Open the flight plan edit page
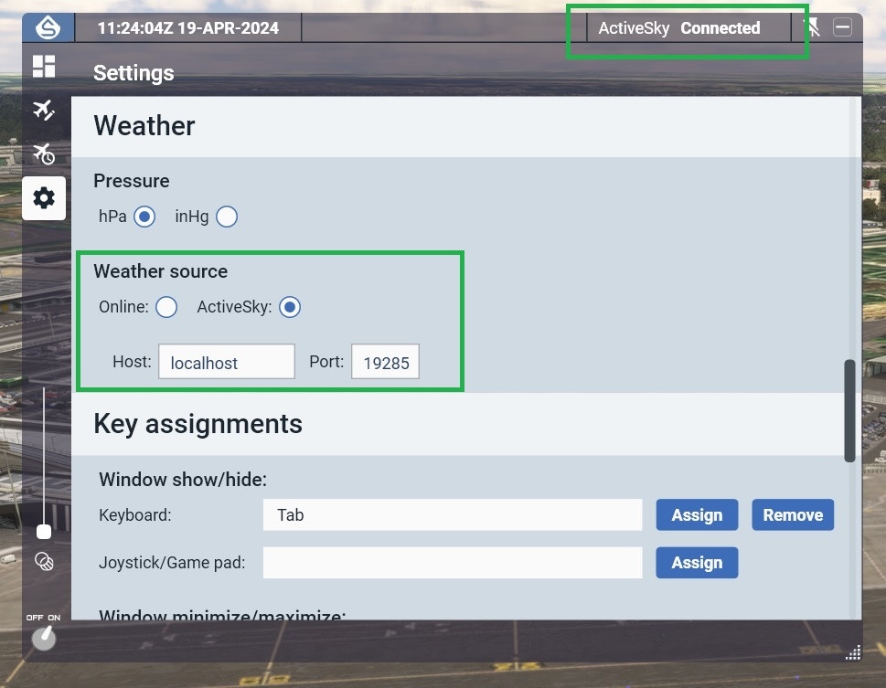886x688 pixels. tap(44, 111)
